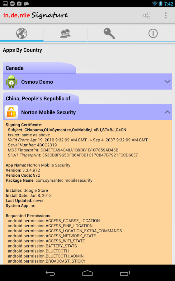Open the key signatures tab

point(109,33)
